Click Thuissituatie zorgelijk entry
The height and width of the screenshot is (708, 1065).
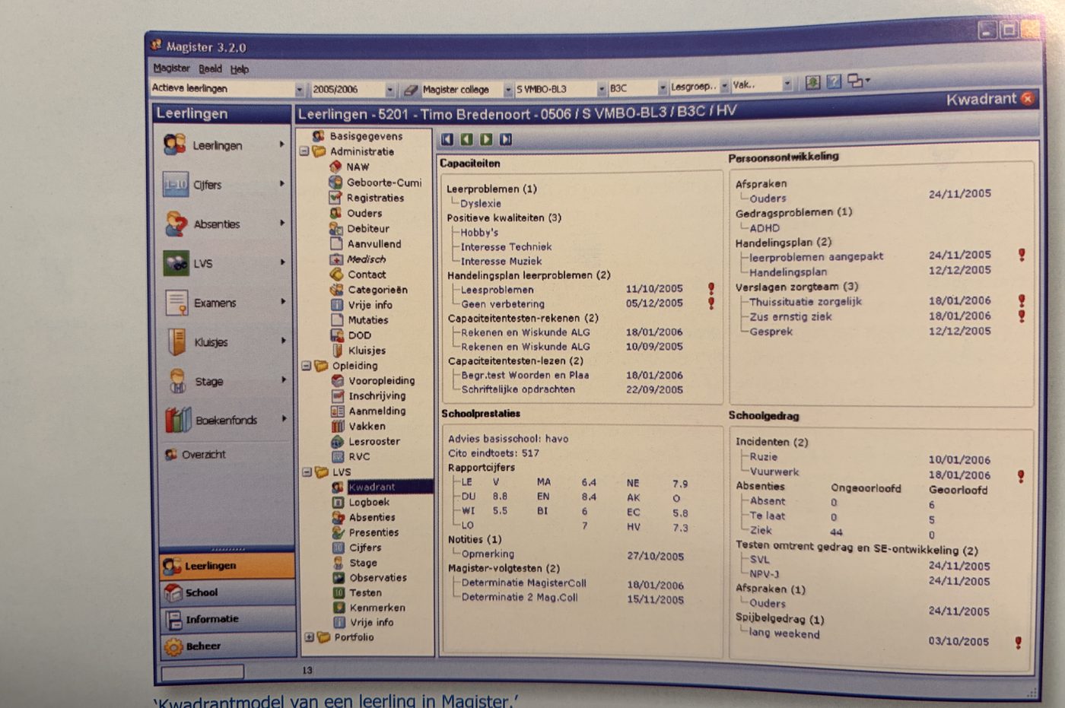(x=805, y=301)
